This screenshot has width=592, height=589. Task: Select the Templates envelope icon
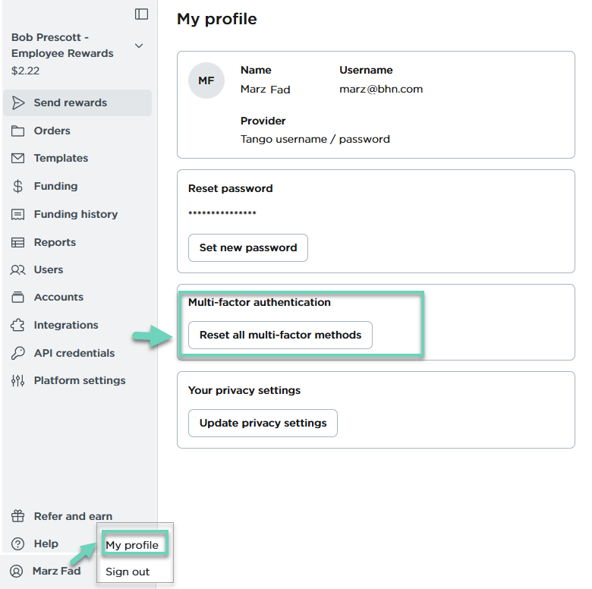click(x=17, y=158)
